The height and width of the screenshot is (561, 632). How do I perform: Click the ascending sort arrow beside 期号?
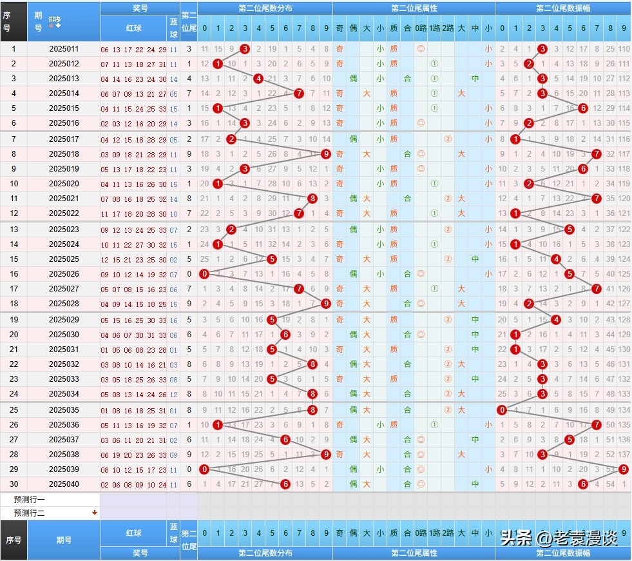52,26
